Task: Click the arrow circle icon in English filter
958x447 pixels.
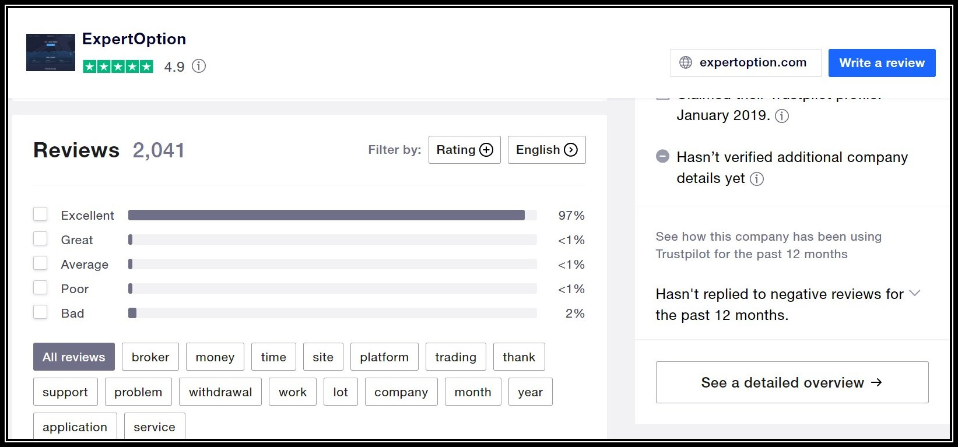Action: [x=571, y=150]
